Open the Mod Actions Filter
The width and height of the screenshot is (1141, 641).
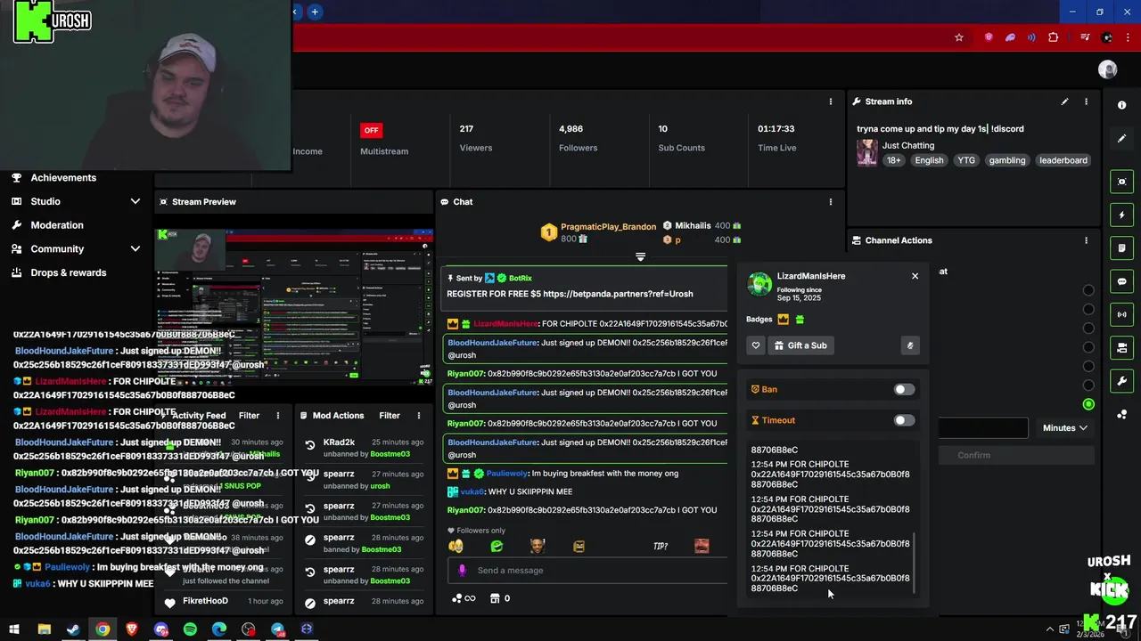[390, 416]
